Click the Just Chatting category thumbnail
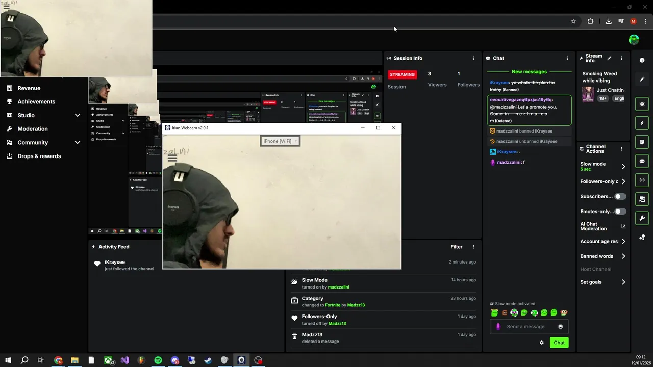 [588, 95]
